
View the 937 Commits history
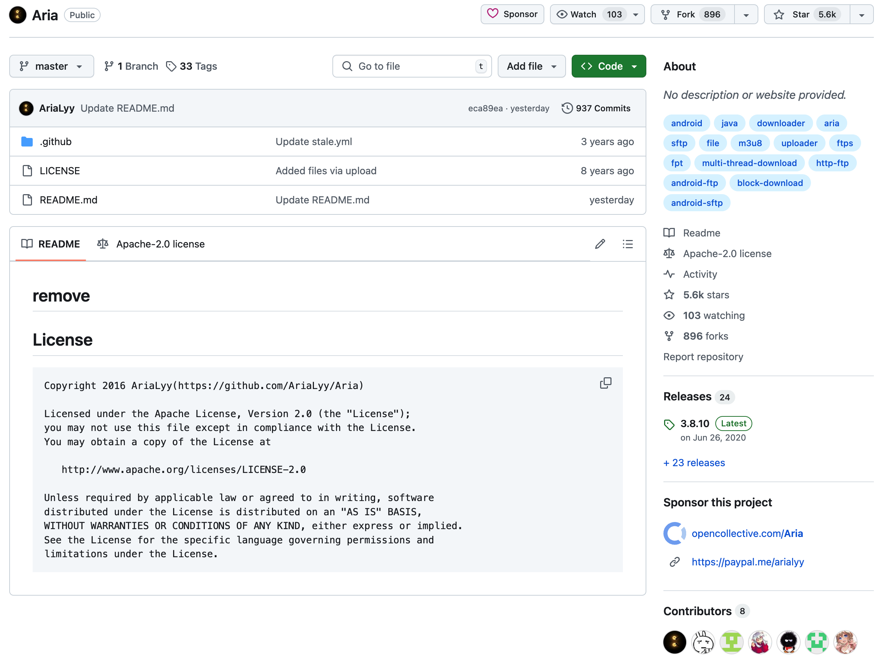click(595, 108)
